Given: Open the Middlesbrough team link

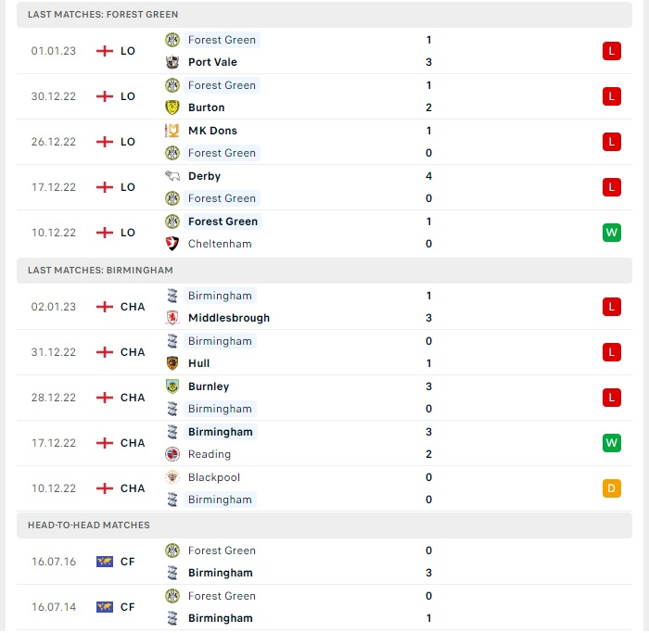Looking at the screenshot, I should coord(229,318).
